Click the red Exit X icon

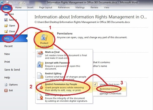tap(6, 90)
